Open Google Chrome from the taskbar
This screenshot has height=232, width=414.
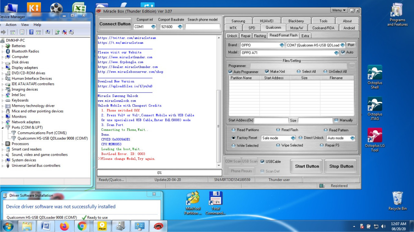tap(83, 226)
